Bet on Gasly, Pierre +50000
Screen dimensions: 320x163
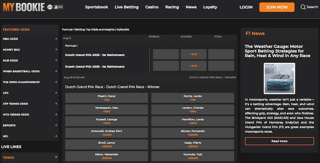click(193, 144)
